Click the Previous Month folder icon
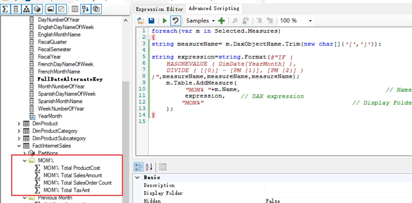412x203 pixels. pyautogui.click(x=32, y=197)
